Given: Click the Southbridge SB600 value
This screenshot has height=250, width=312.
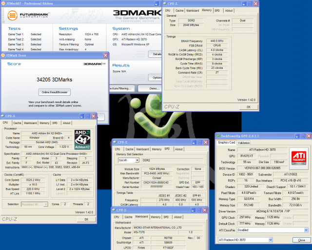Looking at the screenshot, I should (x=168, y=242).
